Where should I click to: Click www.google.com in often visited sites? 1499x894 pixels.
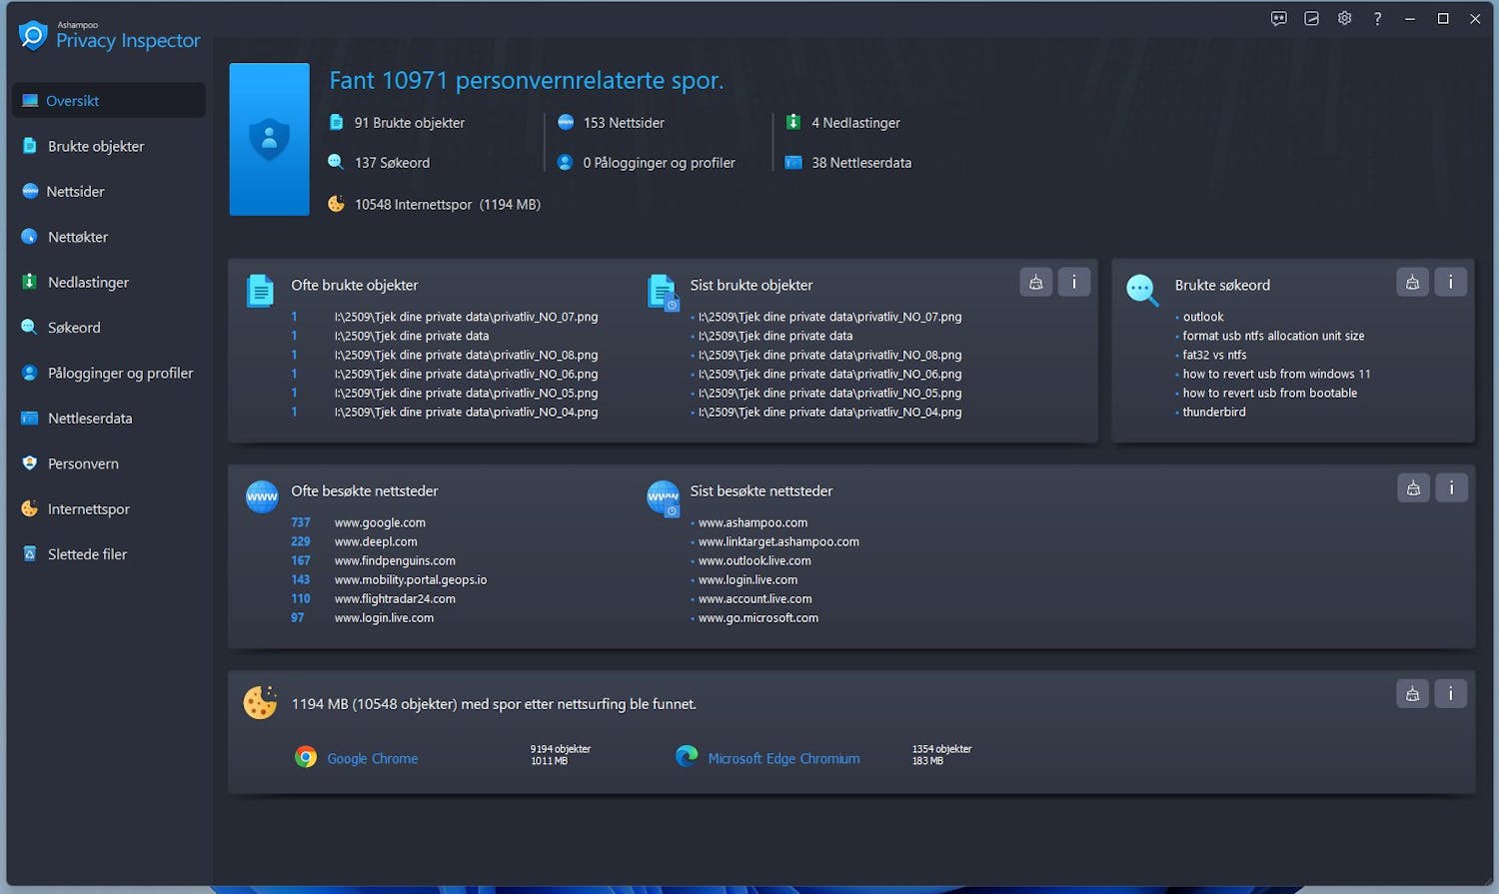tap(380, 522)
